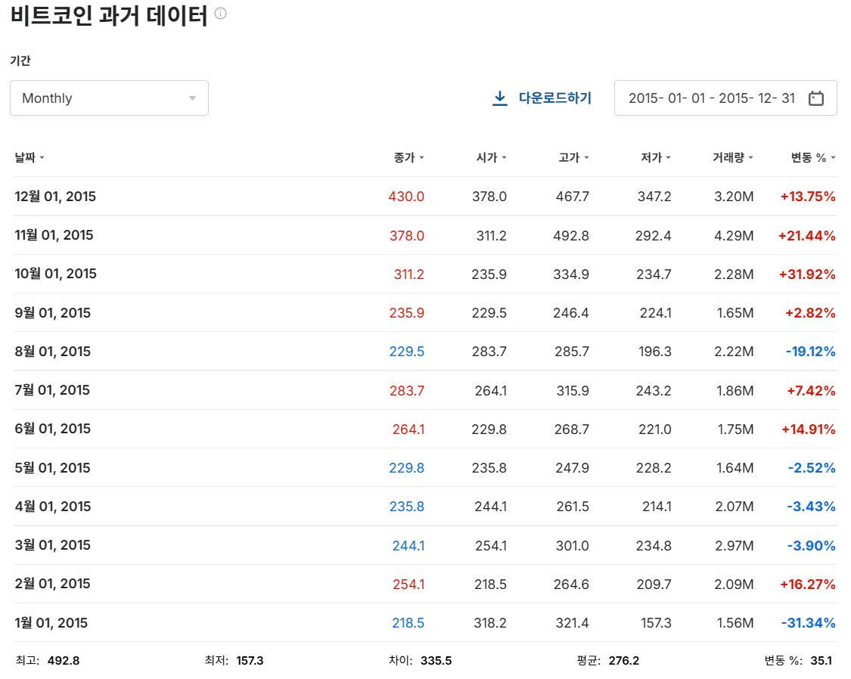The height and width of the screenshot is (679, 851).
Task: Click the date range input showing 2015-01-01 - 2015-12-31
Action: click(x=711, y=98)
